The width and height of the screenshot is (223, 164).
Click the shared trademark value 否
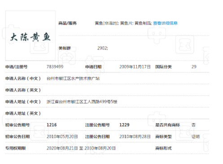(x=193, y=125)
